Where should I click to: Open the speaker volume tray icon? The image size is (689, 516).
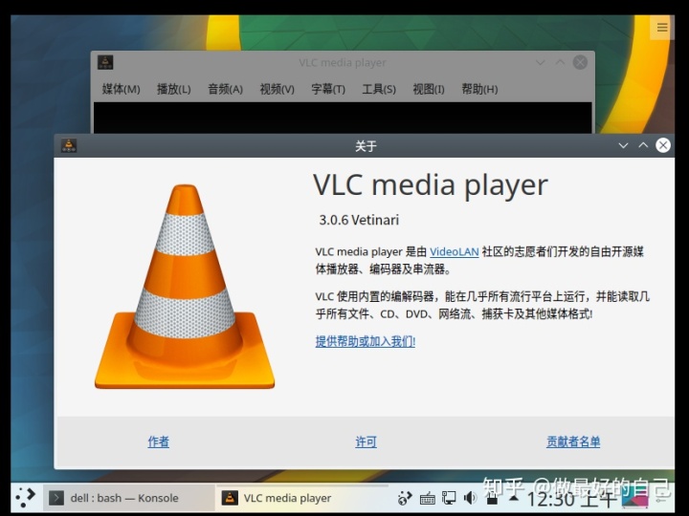tap(470, 498)
